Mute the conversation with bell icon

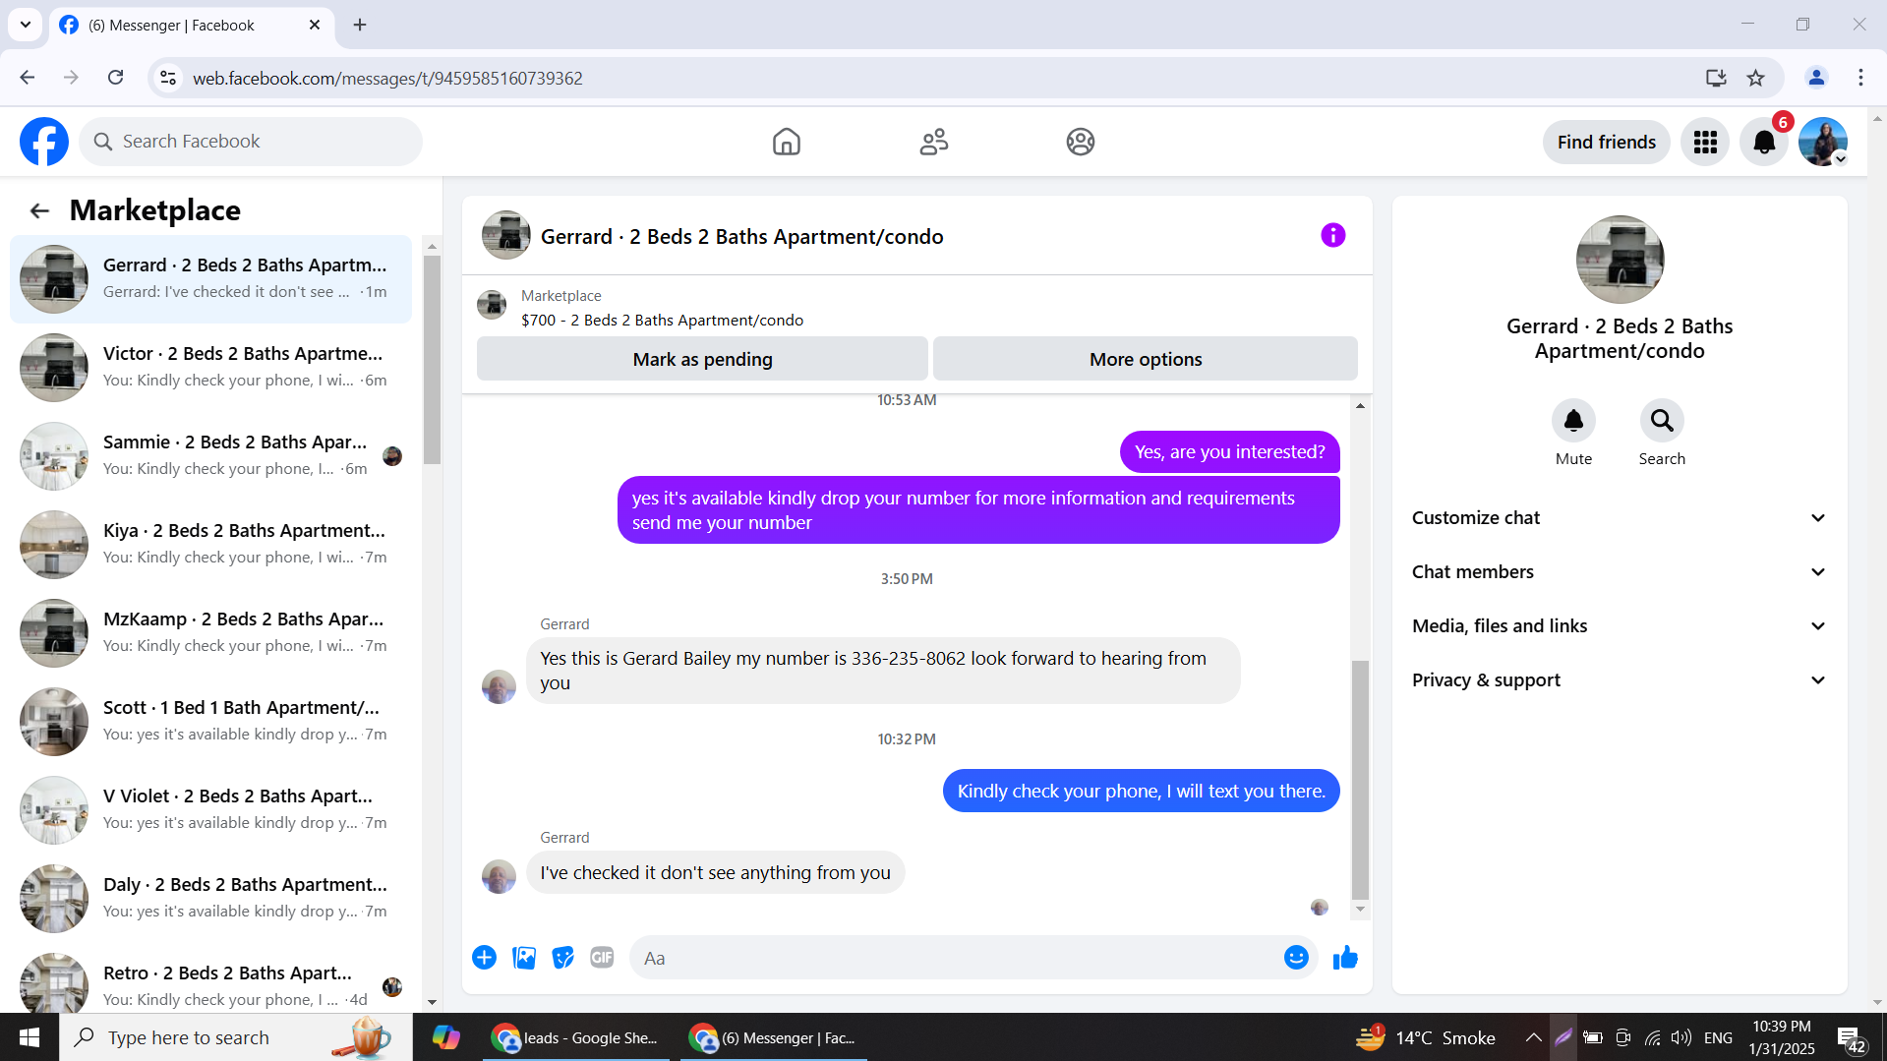pyautogui.click(x=1573, y=421)
